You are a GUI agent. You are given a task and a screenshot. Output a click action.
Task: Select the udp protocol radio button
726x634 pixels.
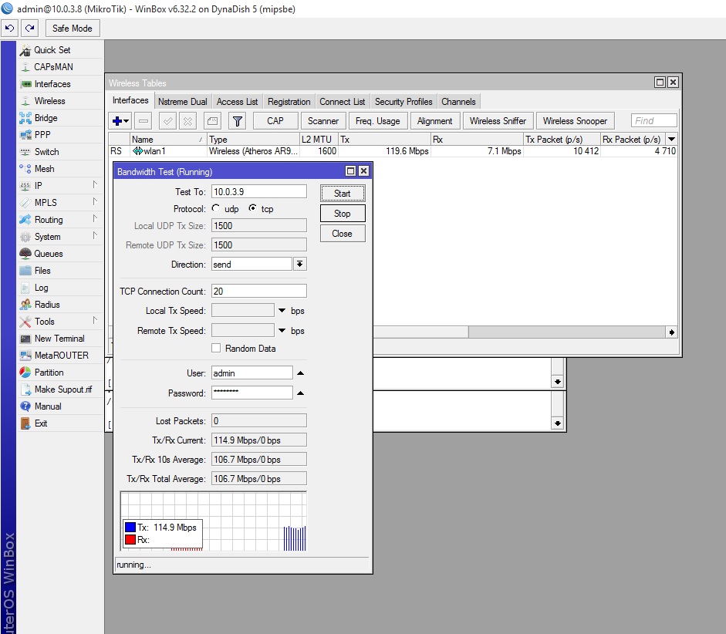(x=216, y=209)
